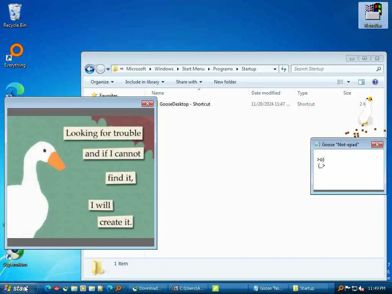The image size is (392, 294).
Task: Select Microsoft in the address breadcrumb
Action: [136, 69]
